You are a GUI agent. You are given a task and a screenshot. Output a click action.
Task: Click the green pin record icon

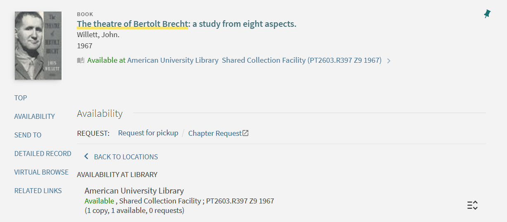click(487, 14)
